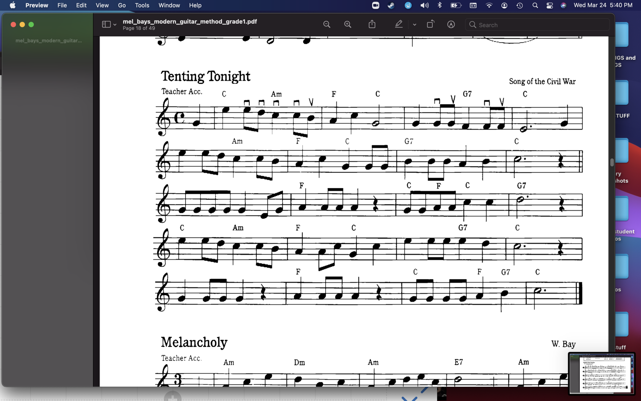Expand the sidebar view options chevron
Screen dimensions: 641x401
click(115, 25)
